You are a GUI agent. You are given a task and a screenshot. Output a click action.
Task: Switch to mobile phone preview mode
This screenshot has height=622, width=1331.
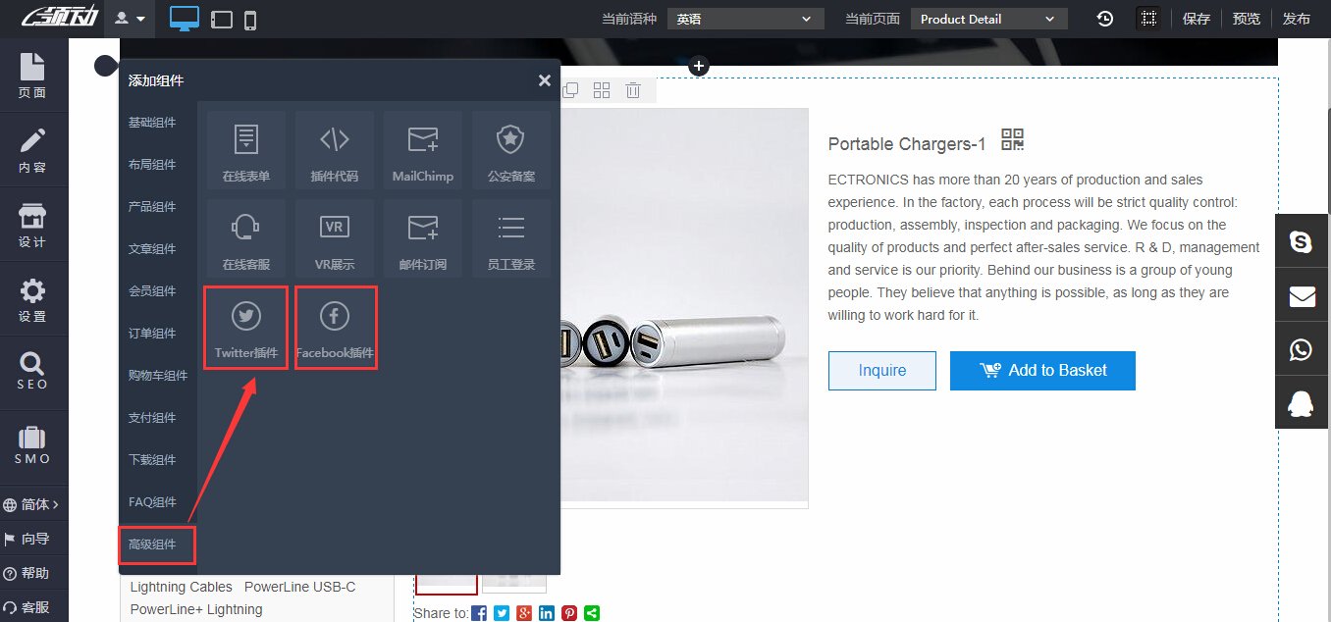(250, 19)
